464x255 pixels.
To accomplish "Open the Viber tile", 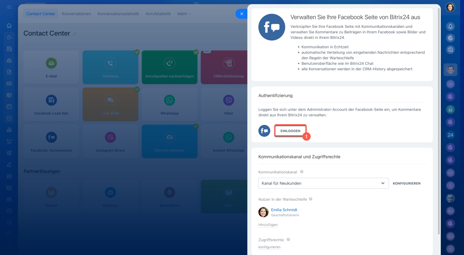I will (x=224, y=104).
